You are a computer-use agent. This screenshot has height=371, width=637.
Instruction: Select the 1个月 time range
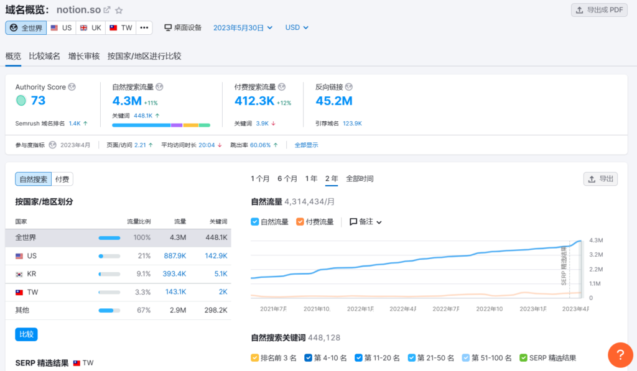tap(260, 178)
